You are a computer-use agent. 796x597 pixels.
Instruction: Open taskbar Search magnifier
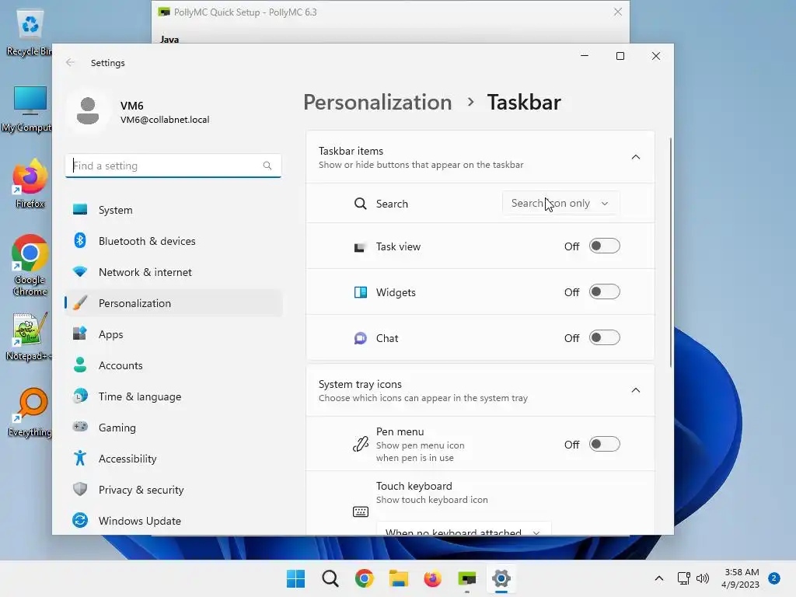[330, 578]
